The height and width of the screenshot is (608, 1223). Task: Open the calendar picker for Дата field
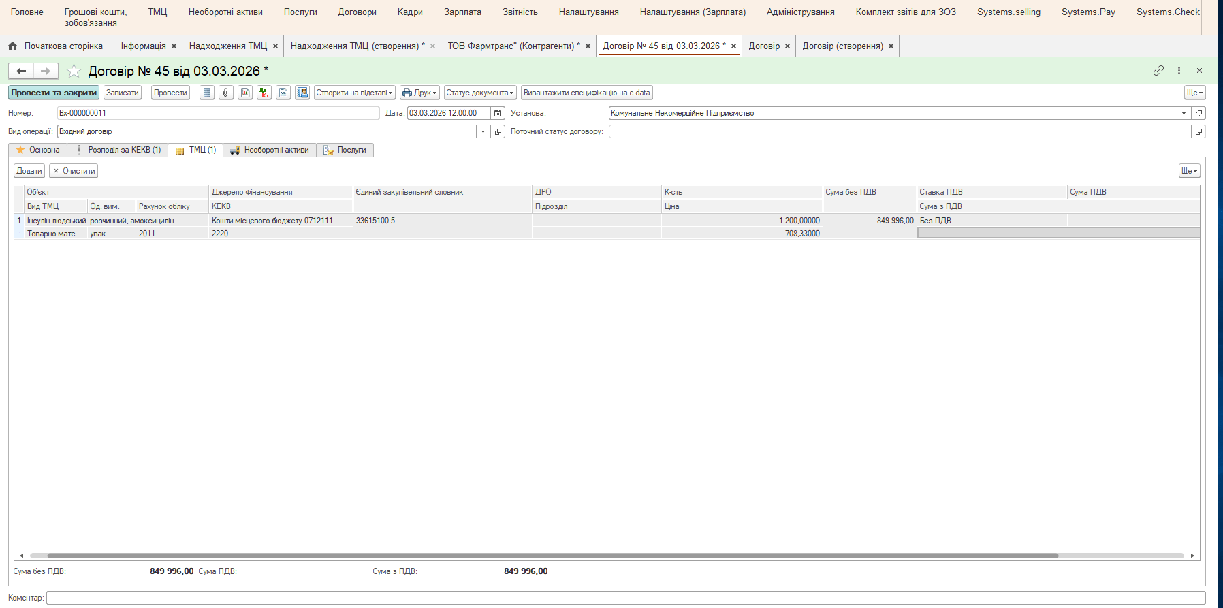point(498,113)
